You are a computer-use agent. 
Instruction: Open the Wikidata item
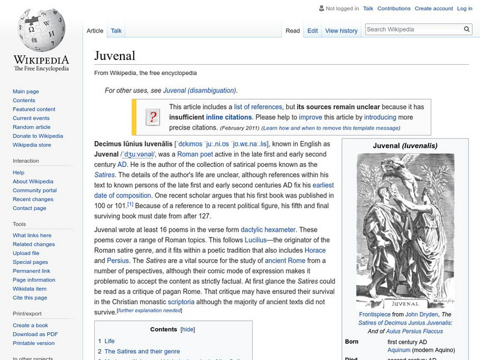tap(29, 289)
